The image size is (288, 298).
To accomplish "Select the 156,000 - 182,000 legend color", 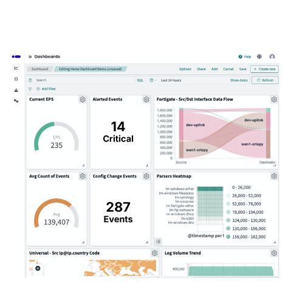I will tap(228, 237).
